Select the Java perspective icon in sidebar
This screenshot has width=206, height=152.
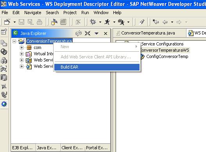click(4, 95)
